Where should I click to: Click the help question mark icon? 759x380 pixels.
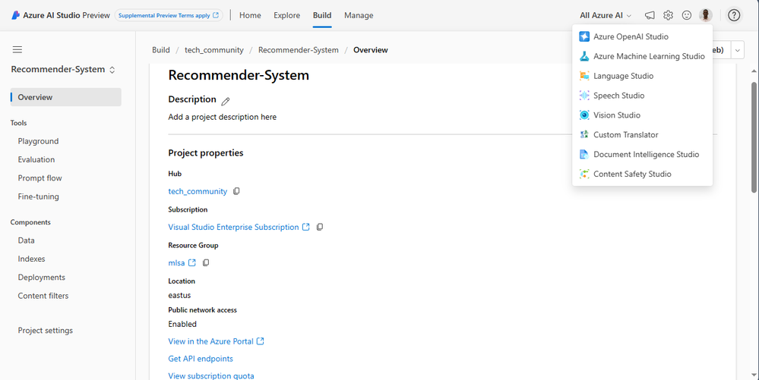coord(734,15)
